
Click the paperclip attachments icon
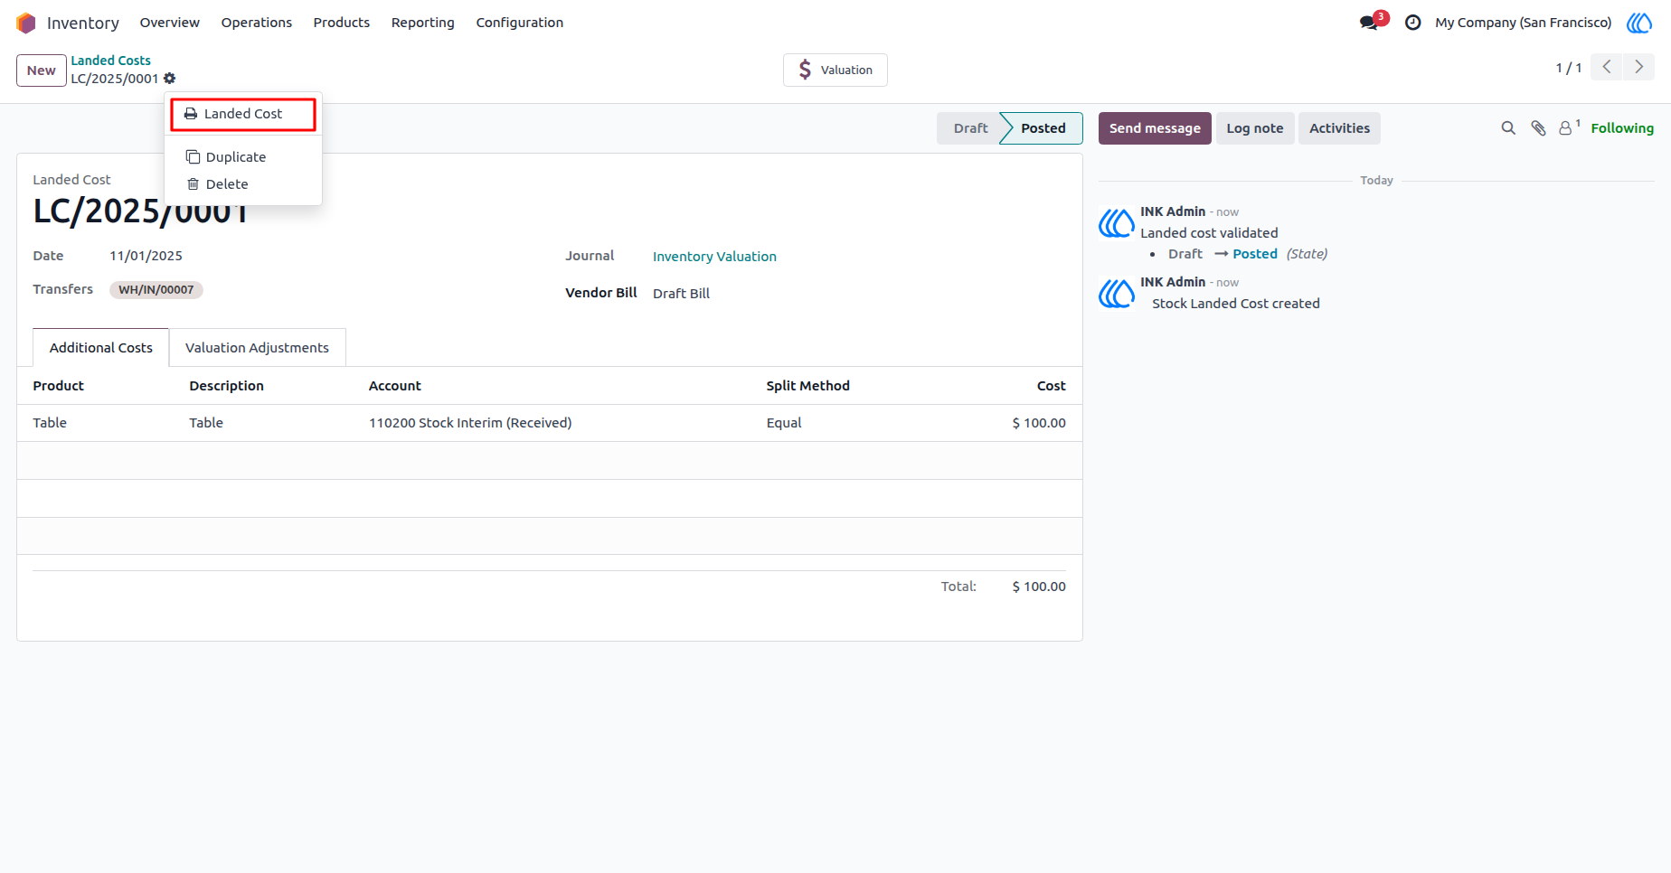click(x=1538, y=128)
